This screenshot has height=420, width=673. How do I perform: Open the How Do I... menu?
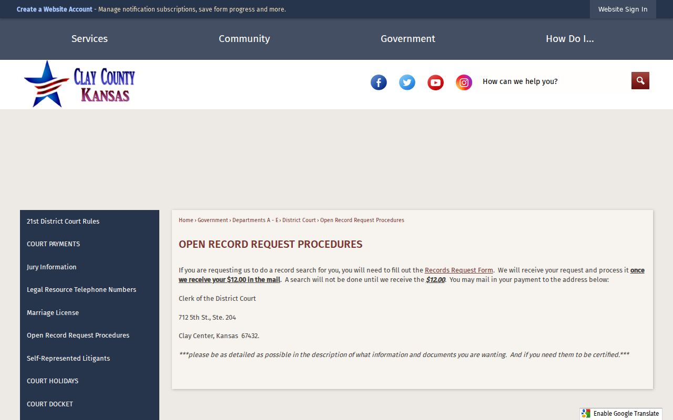[x=570, y=39]
